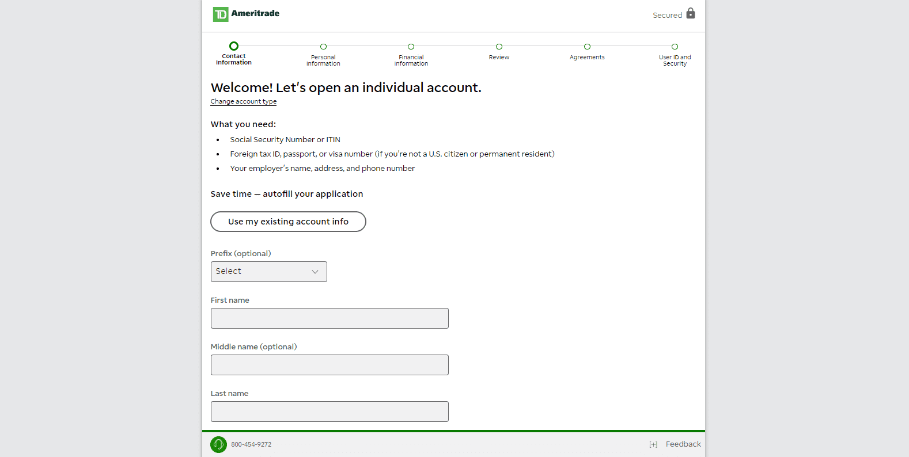
Task: Click the TD Ameritrade logo
Action: (246, 14)
